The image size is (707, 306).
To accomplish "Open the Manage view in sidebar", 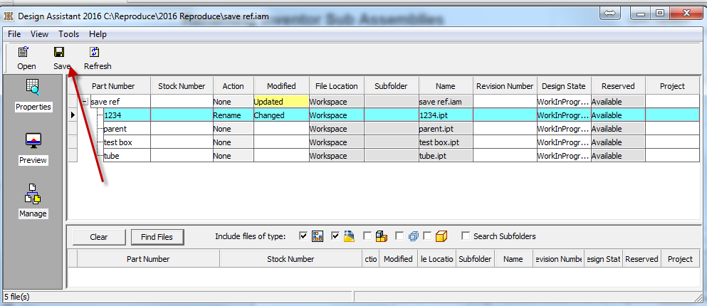I will pyautogui.click(x=33, y=201).
